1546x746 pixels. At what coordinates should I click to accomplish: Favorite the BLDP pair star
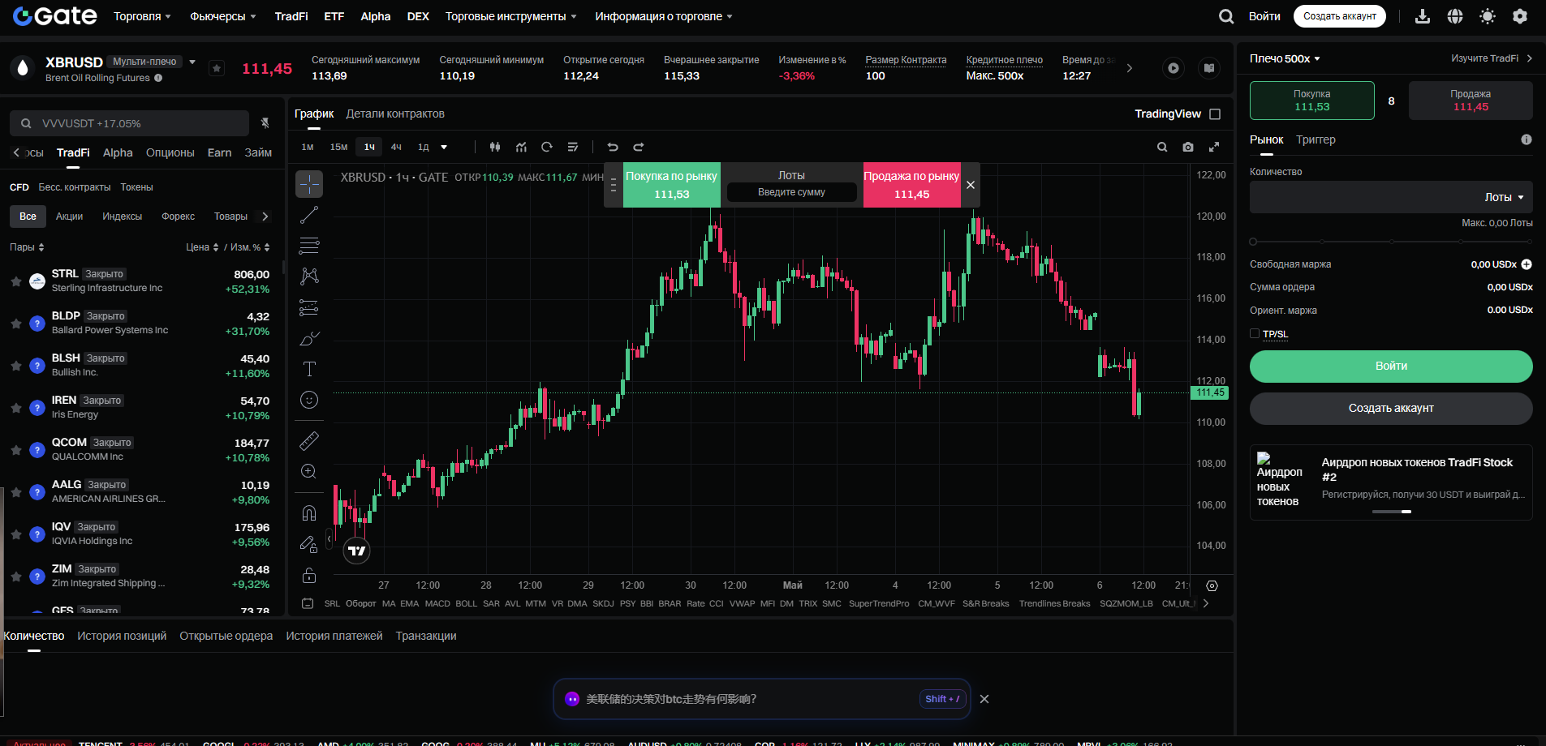(x=16, y=324)
